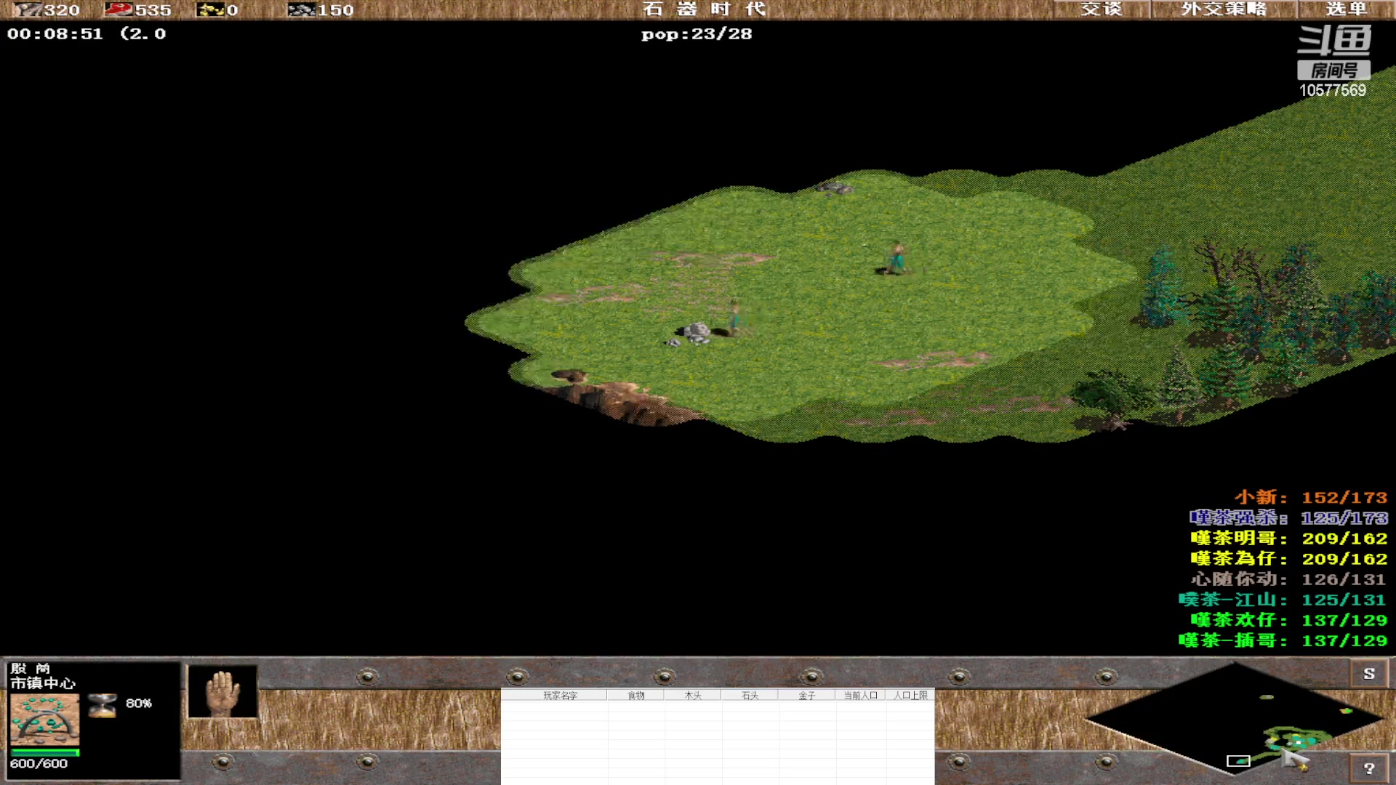1396x785 pixels.
Task: Click the 嘆茶-江山 score entry
Action: pyautogui.click(x=1283, y=599)
